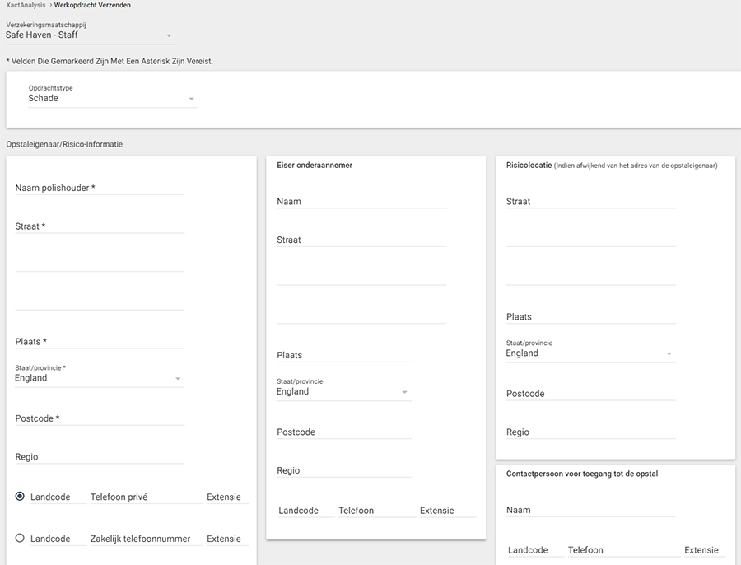Screen dimensions: 741x565
Task: Open the required Staat/provincie dropdown for polishouder
Action: pyautogui.click(x=100, y=378)
